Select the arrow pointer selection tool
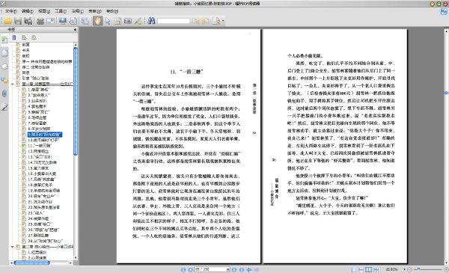Viewport: 449px width, 273px height. [108, 21]
